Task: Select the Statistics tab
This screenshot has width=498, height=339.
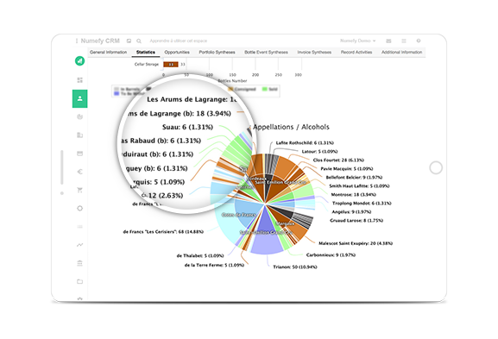Action: [x=146, y=52]
